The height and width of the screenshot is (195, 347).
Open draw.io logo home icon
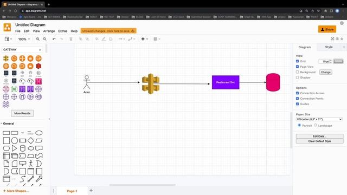coord(7,28)
